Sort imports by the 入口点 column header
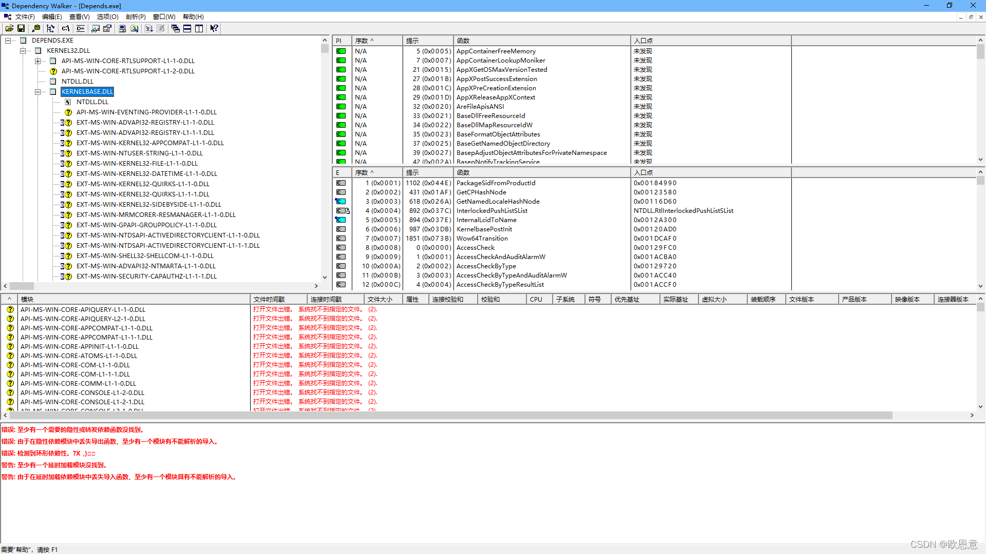 [711, 41]
